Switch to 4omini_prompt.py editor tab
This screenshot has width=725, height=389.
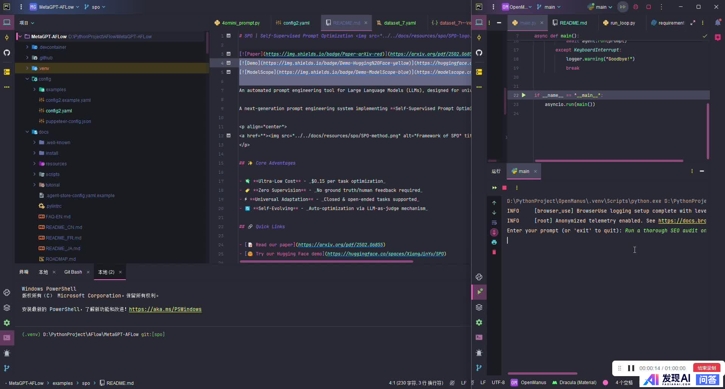tap(237, 23)
